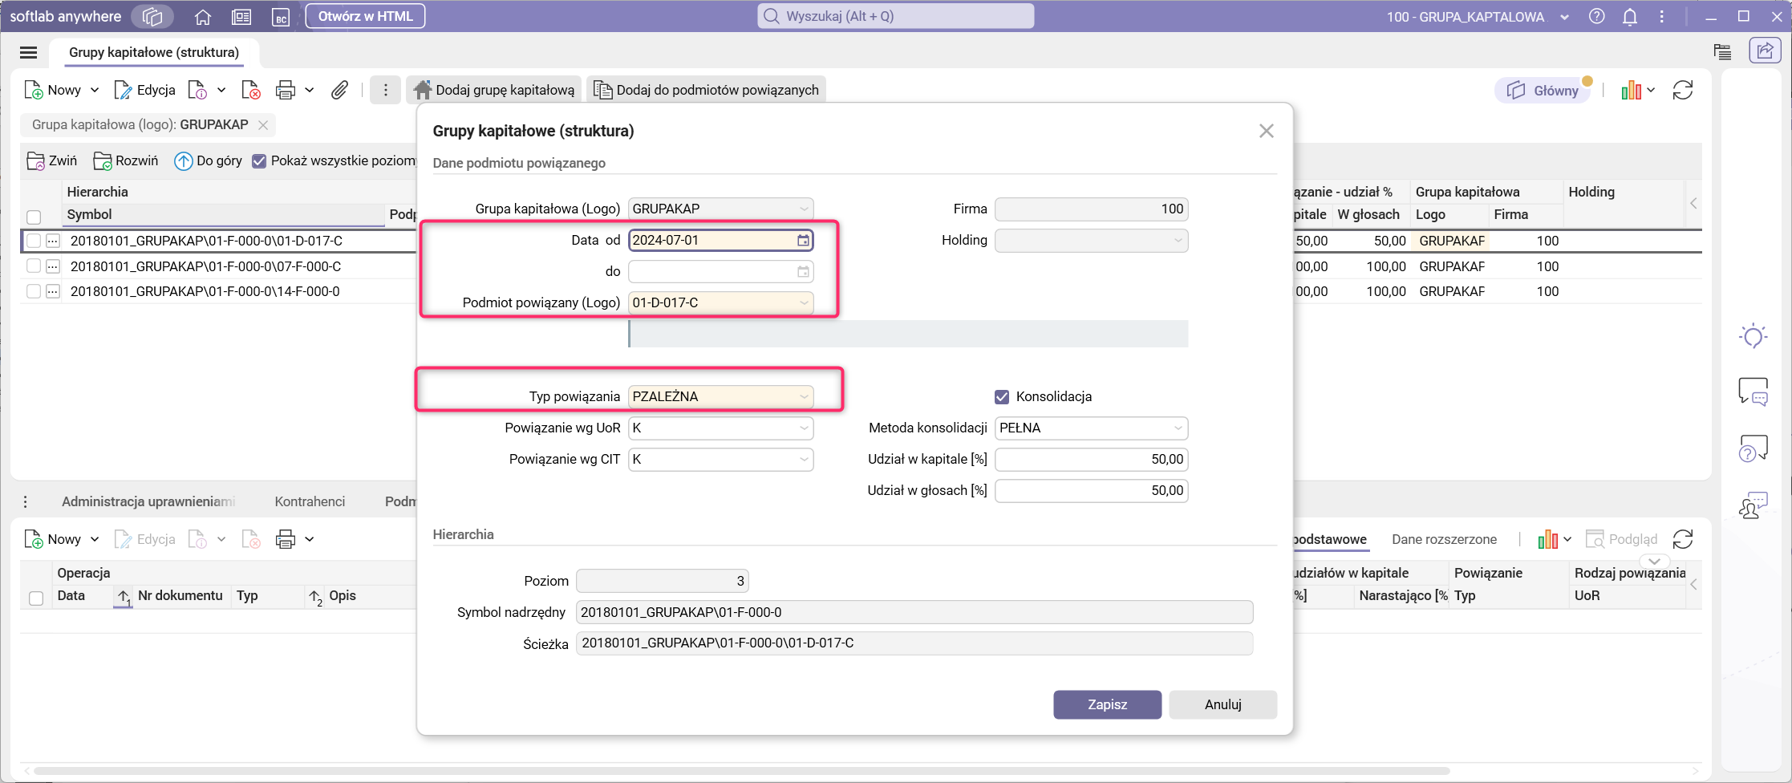
Task: Click the Udział w głosach [%] field
Action: pyautogui.click(x=1092, y=491)
